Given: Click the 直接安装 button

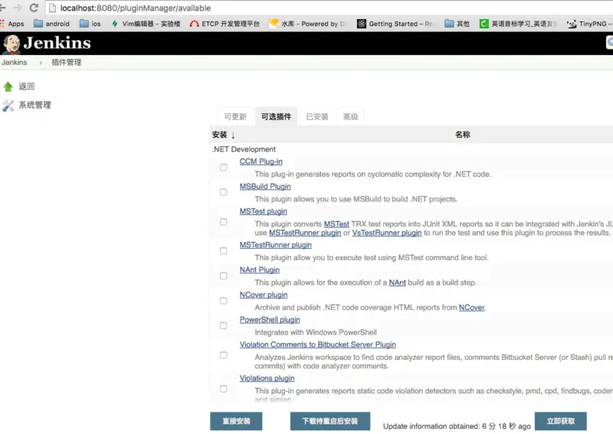Looking at the screenshot, I should click(236, 421).
